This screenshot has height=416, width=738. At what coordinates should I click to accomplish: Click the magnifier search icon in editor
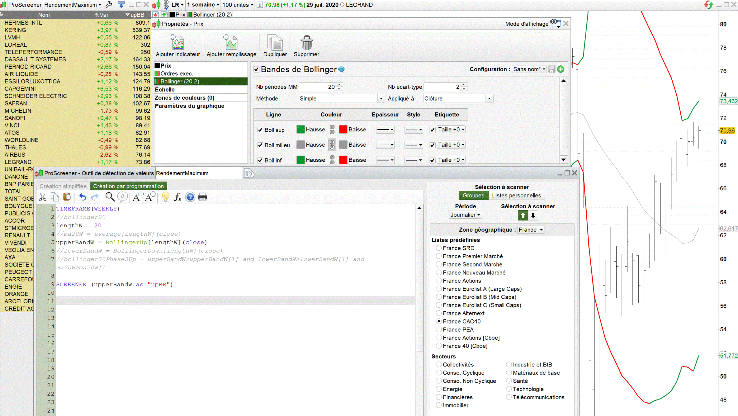coord(110,197)
